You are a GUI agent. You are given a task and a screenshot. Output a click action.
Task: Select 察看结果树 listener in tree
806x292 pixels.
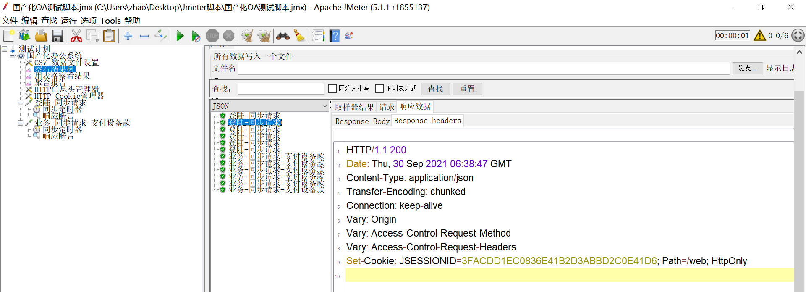(55, 69)
